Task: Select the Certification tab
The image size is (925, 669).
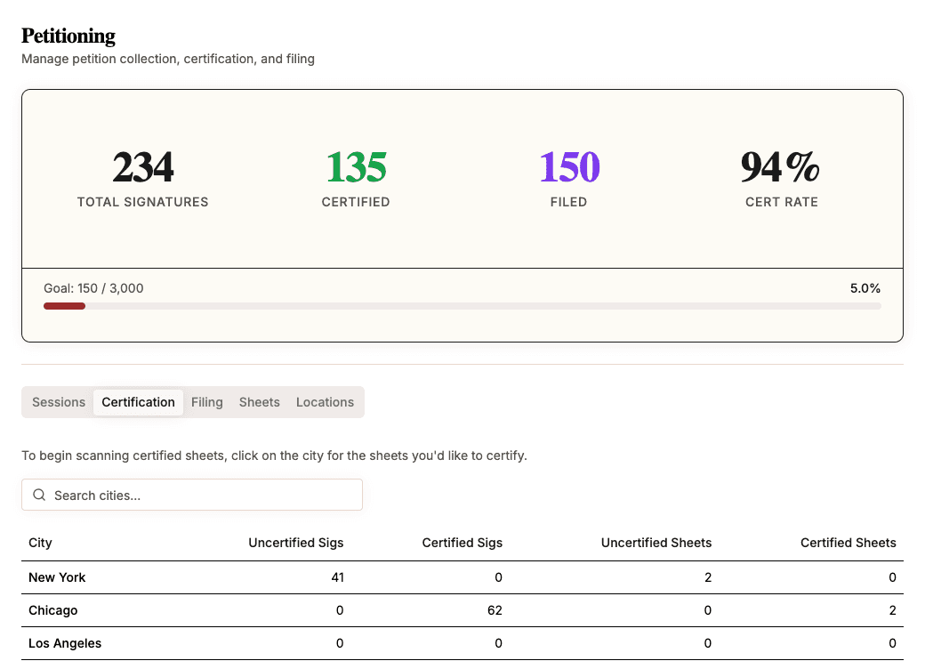Action: 138,402
